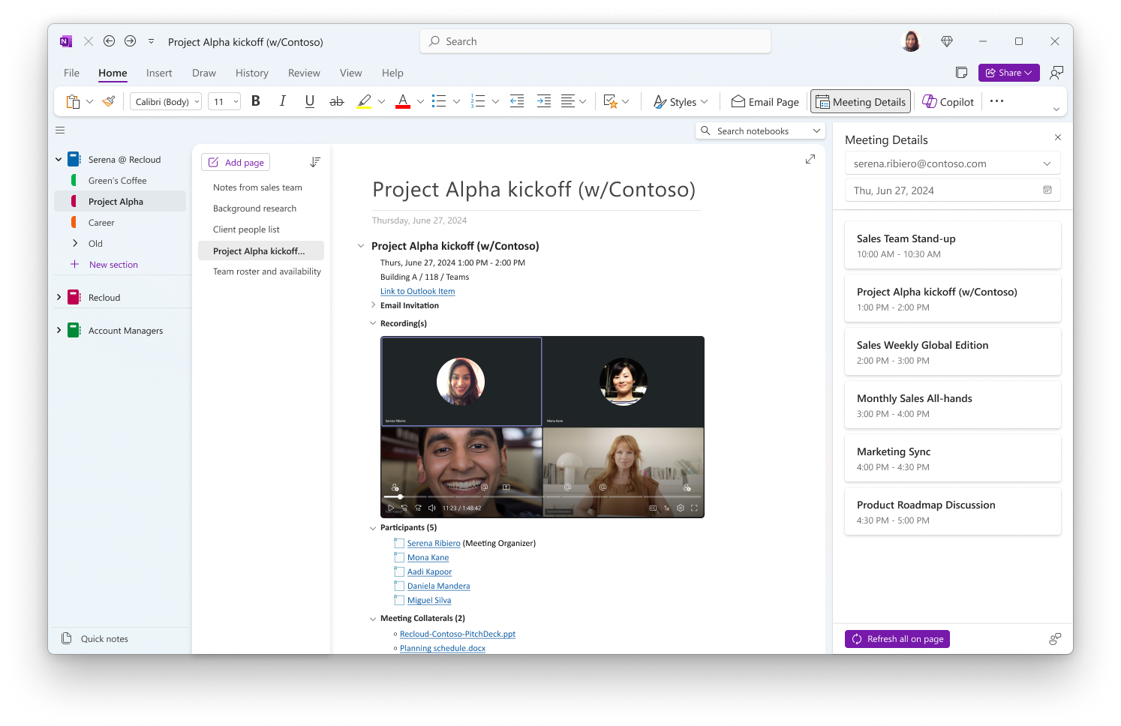Viewport: 1121px width, 726px height.
Task: Click the navigation hamburger icon
Action: (x=60, y=130)
